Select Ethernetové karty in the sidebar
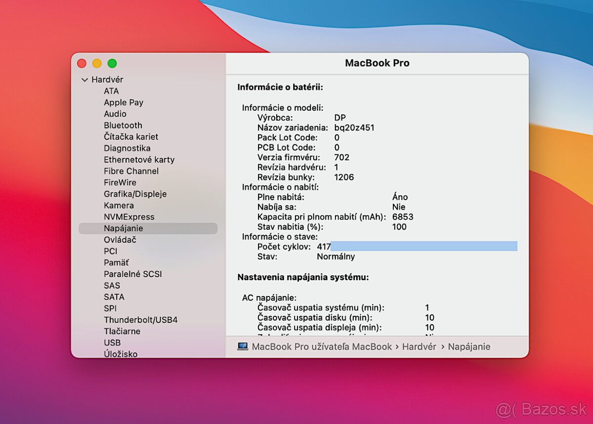This screenshot has height=424, width=593. (x=139, y=159)
